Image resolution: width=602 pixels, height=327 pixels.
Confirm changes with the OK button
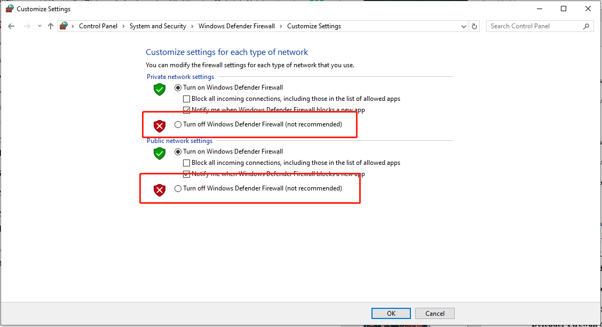point(391,313)
